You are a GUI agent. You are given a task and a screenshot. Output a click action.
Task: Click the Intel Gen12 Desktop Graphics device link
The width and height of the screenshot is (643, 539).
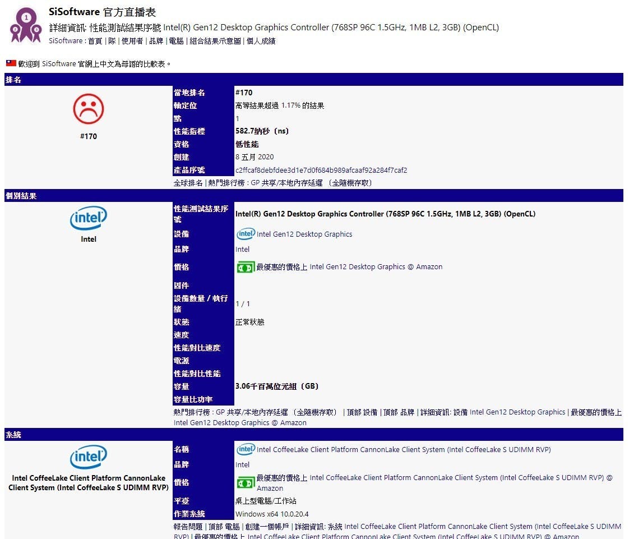pos(304,234)
